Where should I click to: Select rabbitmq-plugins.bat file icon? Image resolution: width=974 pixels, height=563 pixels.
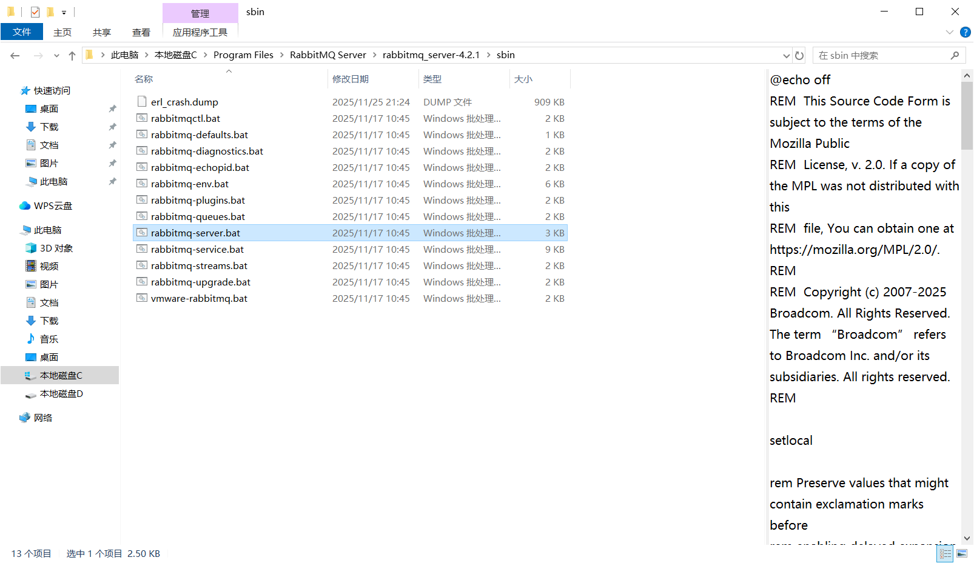[142, 199]
